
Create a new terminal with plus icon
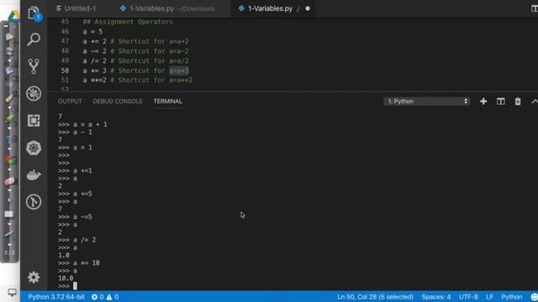[483, 102]
